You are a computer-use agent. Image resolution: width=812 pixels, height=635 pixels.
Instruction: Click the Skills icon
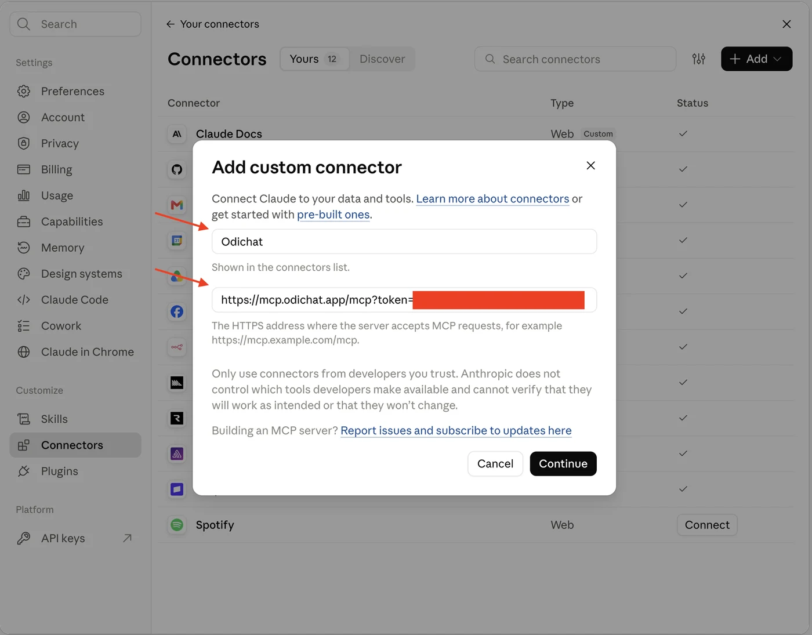coord(24,419)
